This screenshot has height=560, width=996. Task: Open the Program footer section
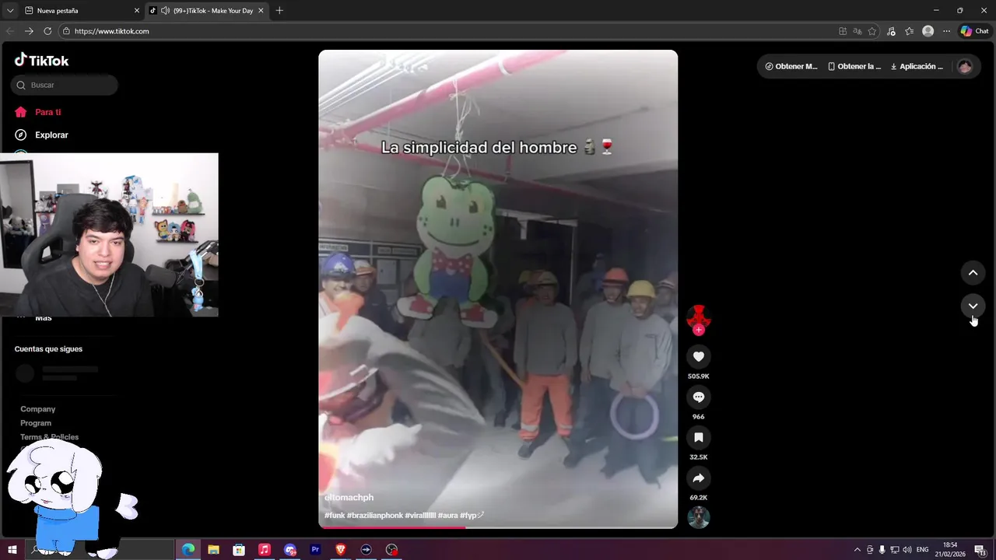36,423
